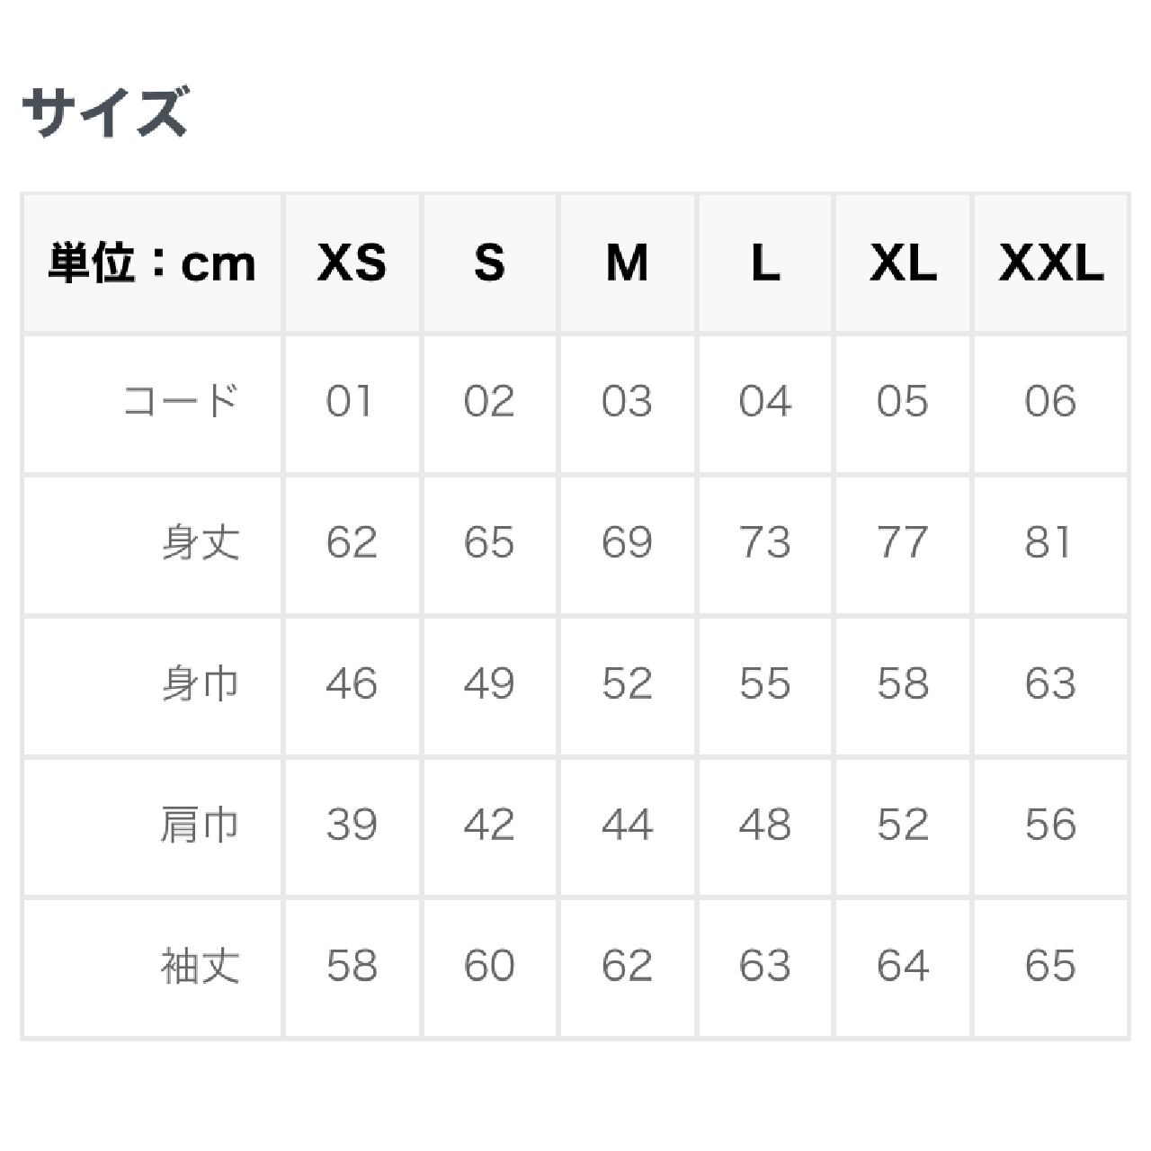Viewport: 1151px width, 1151px height.
Task: Click 身丈 value 81 for XXL
Action: coord(1048,542)
